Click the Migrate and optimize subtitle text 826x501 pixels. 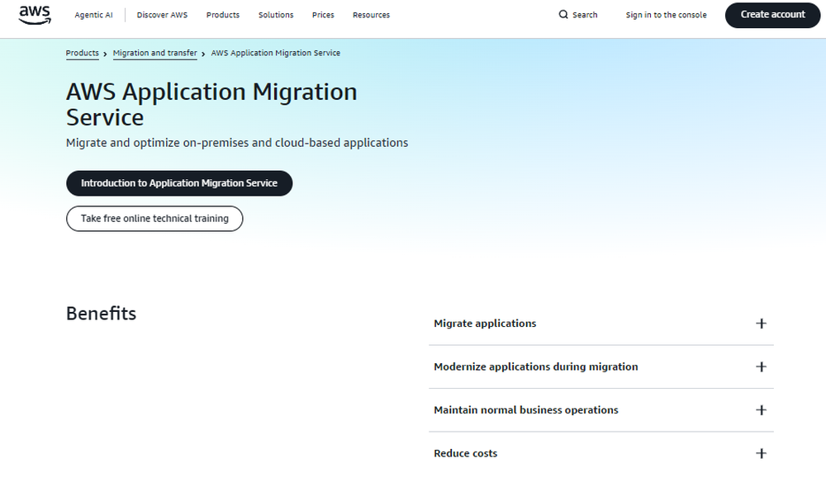236,143
